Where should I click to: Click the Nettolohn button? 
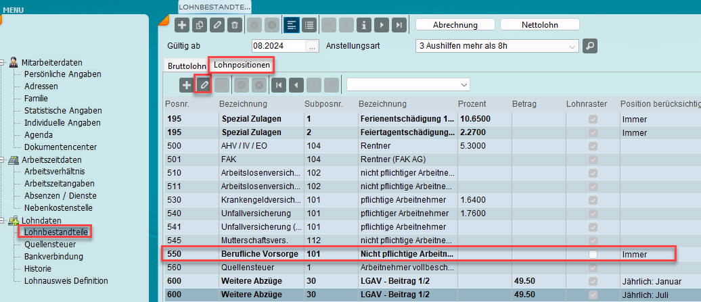pyautogui.click(x=539, y=24)
